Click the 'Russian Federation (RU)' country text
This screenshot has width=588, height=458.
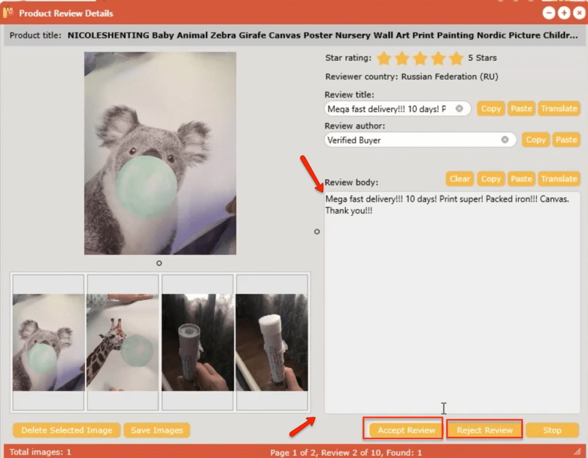tap(450, 76)
